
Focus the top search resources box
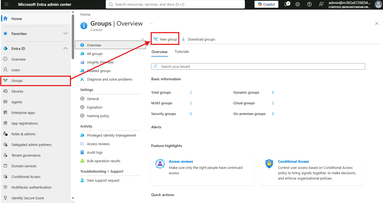[x=175, y=4]
